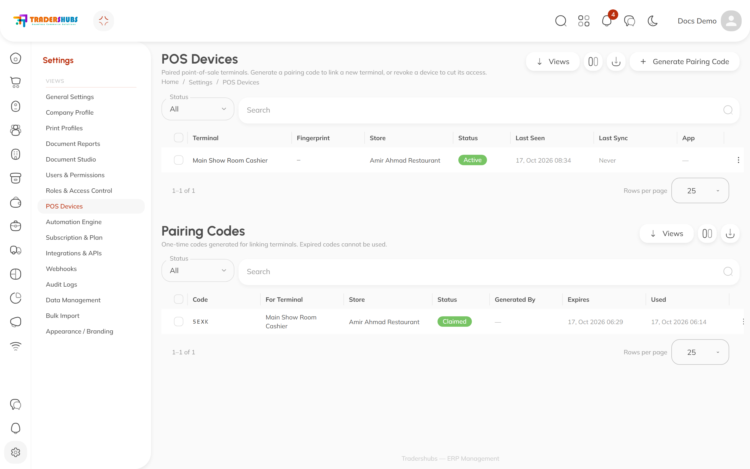
Task: Open the pie chart reports sidebar icon
Action: pyautogui.click(x=16, y=298)
